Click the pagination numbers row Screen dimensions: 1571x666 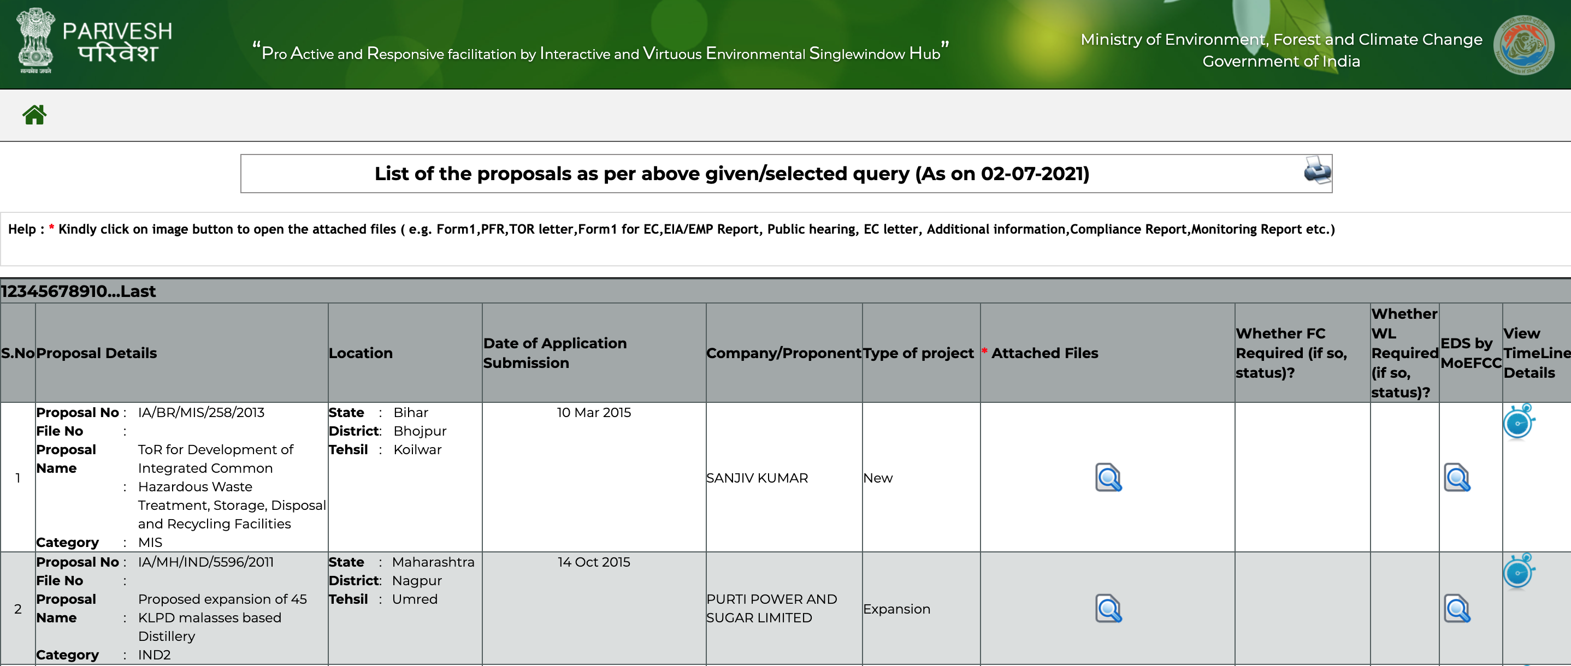coord(55,292)
